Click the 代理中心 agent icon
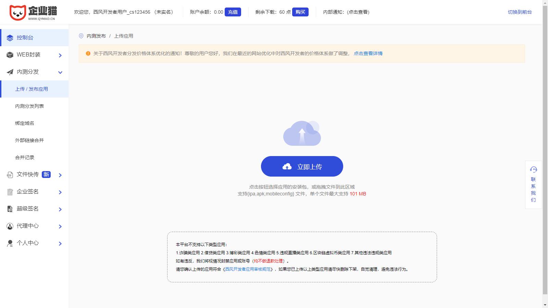Viewport: 548px width, 308px height. tap(9, 226)
